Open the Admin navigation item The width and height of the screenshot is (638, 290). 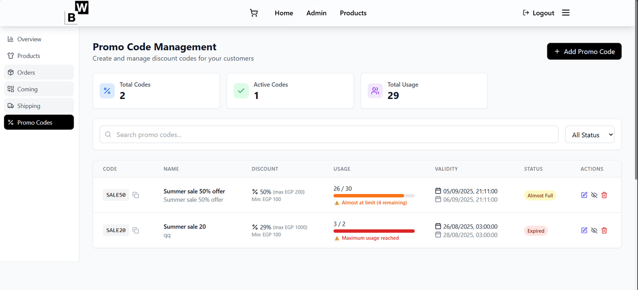tap(316, 13)
